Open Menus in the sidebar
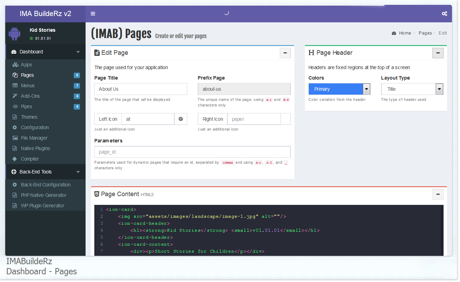This screenshot has width=460, height=282. click(x=28, y=86)
